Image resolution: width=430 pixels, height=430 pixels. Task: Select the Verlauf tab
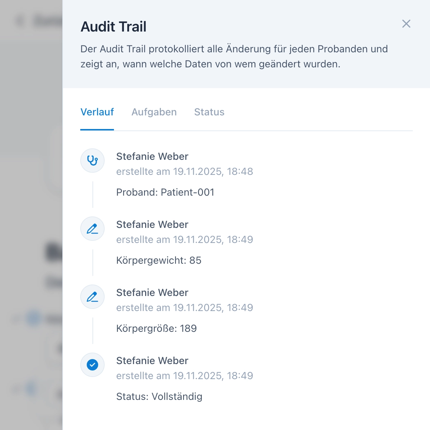click(97, 112)
